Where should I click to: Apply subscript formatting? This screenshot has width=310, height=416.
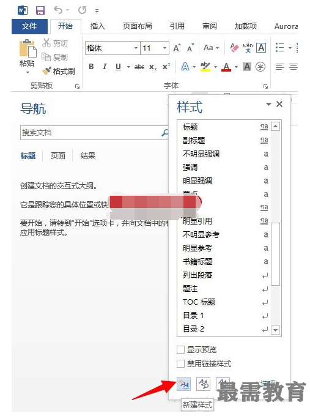(153, 67)
